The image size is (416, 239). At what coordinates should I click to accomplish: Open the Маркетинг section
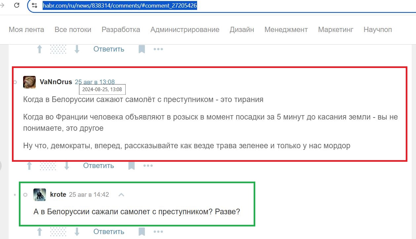pos(336,30)
